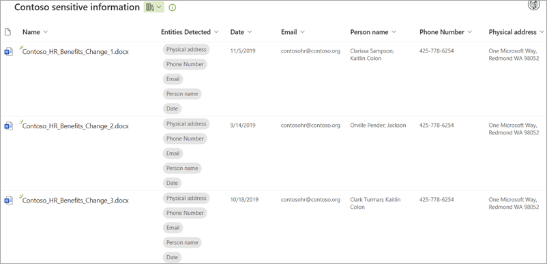Click the email cell in Change_3 row

click(x=310, y=200)
